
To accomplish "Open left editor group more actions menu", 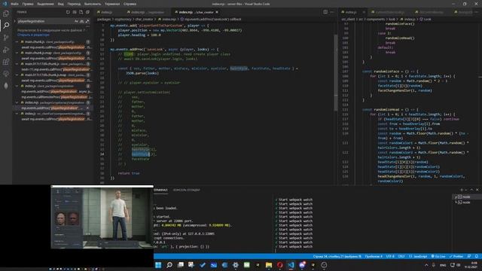I will pyautogui.click(x=332, y=12).
